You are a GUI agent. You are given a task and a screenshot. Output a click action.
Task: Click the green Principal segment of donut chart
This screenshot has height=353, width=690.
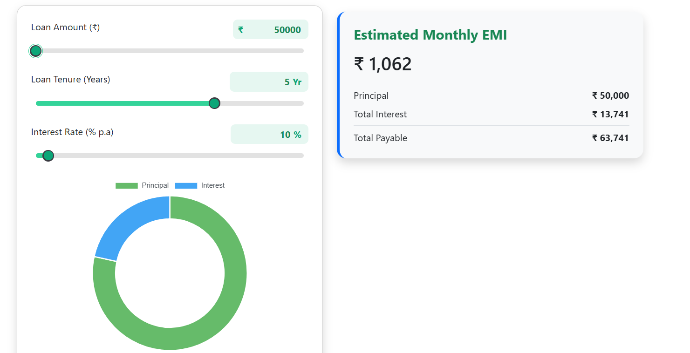(x=224, y=312)
